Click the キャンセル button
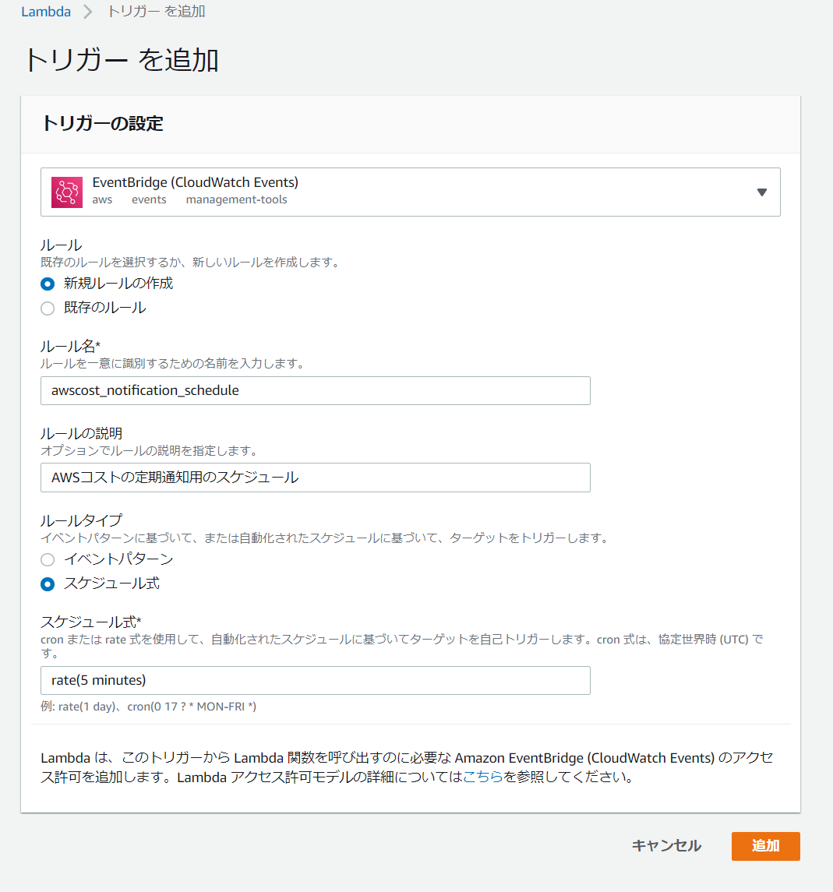Viewport: 833px width, 892px height. tap(666, 846)
